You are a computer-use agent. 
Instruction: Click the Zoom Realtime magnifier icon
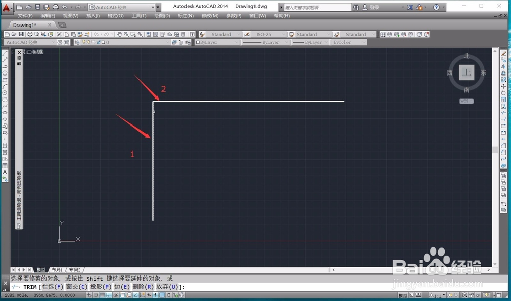[126, 34]
